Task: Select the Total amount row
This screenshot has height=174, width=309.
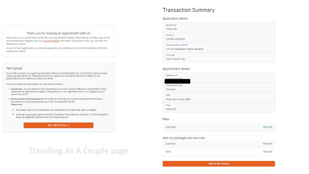Action: [218, 152]
